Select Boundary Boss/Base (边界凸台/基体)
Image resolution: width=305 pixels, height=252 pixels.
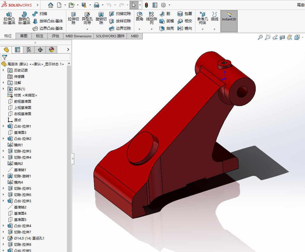point(48,28)
